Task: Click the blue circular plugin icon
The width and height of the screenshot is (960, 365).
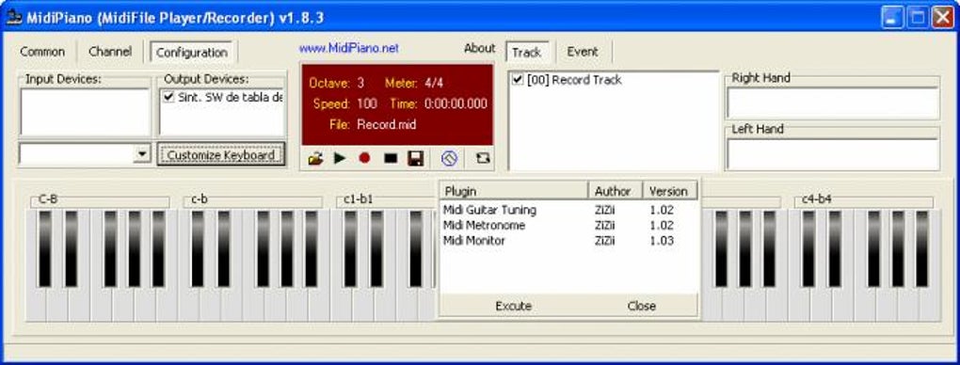Action: click(449, 159)
